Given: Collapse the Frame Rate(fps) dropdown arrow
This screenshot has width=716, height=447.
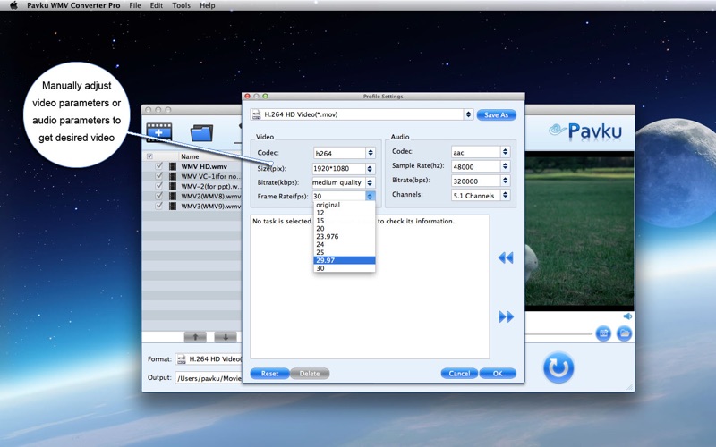Looking at the screenshot, I should 371,196.
